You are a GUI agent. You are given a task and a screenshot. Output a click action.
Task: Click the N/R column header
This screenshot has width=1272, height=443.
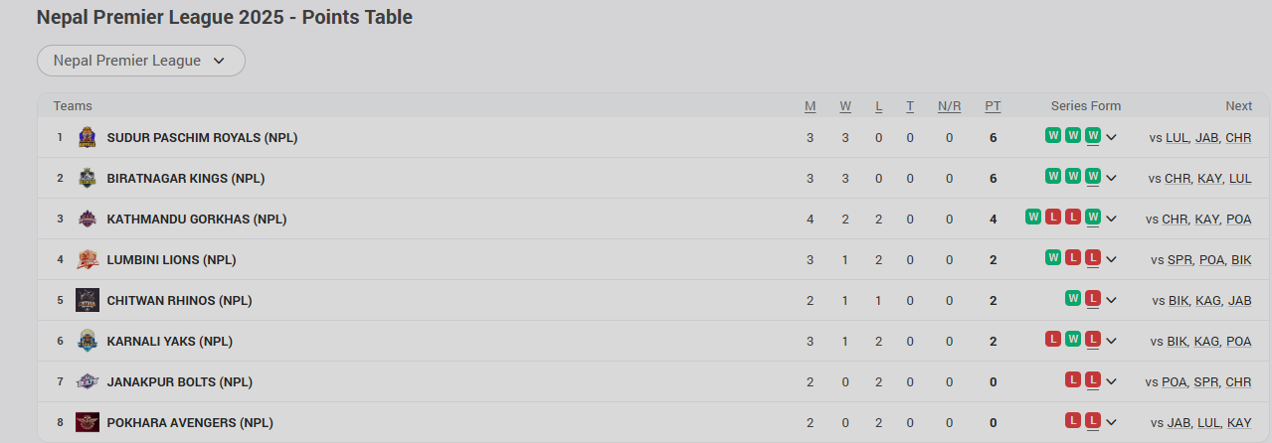point(949,106)
